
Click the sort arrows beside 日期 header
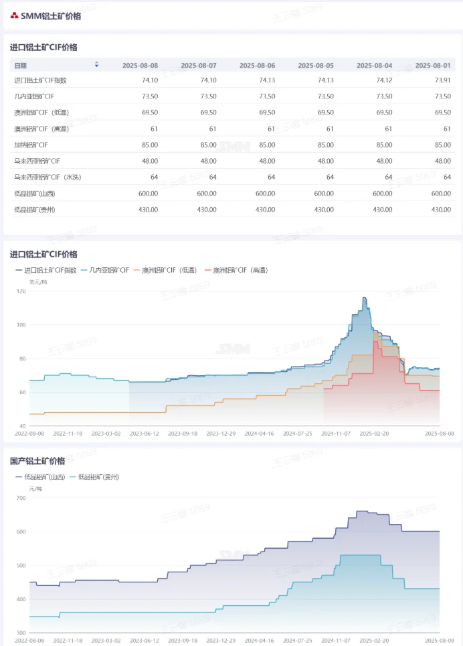pos(96,64)
